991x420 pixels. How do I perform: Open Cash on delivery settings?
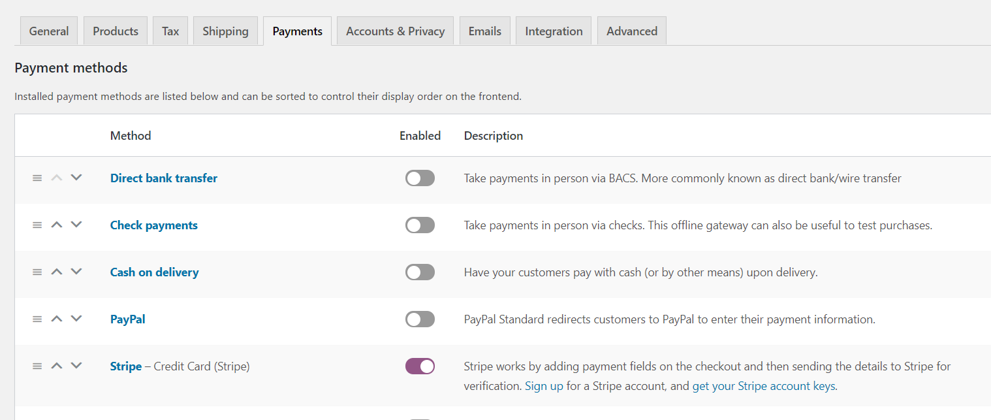(154, 272)
